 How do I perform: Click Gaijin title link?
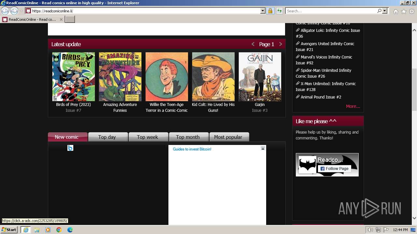coord(260,105)
